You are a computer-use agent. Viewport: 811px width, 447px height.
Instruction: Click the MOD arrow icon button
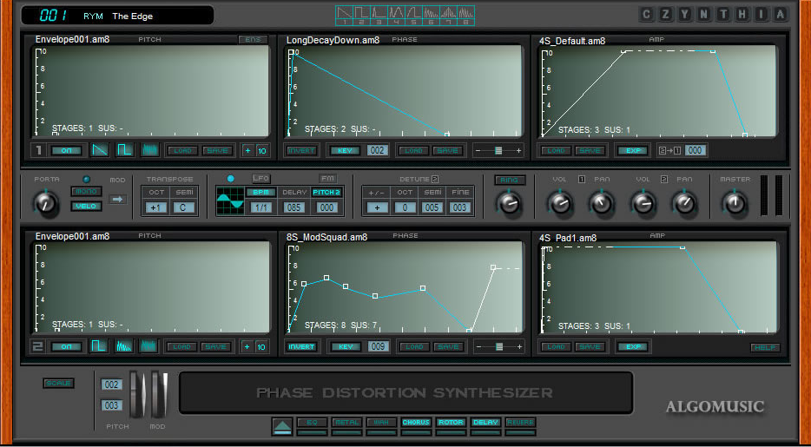pos(117,199)
